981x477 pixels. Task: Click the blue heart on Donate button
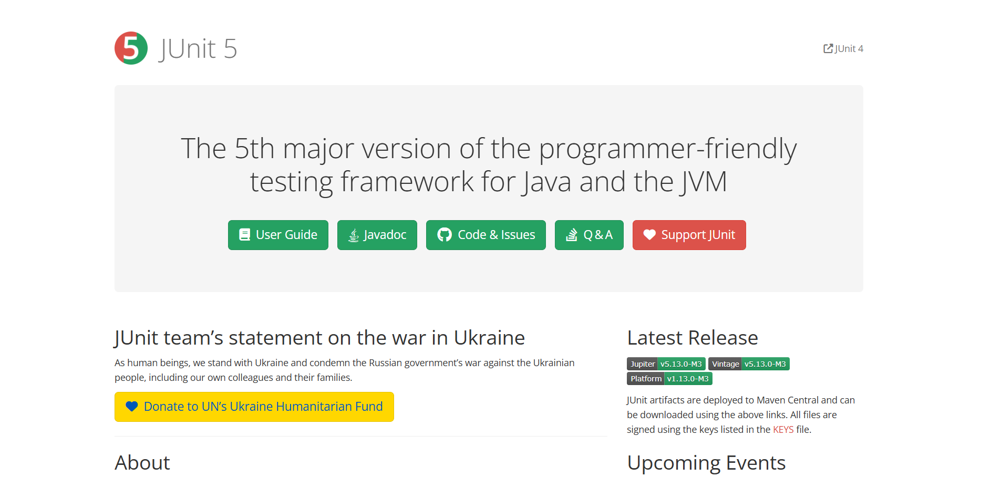coord(132,407)
